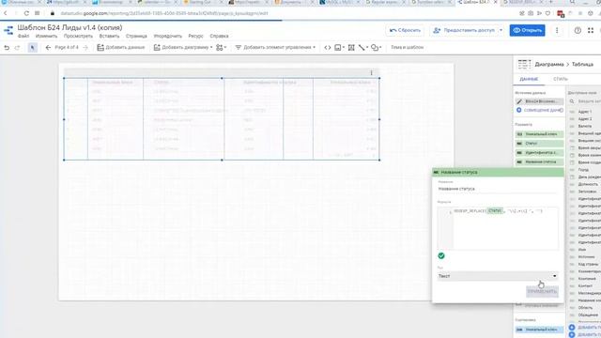The image size is (601, 338).
Task: Click blend data plus icon
Action: (519, 110)
